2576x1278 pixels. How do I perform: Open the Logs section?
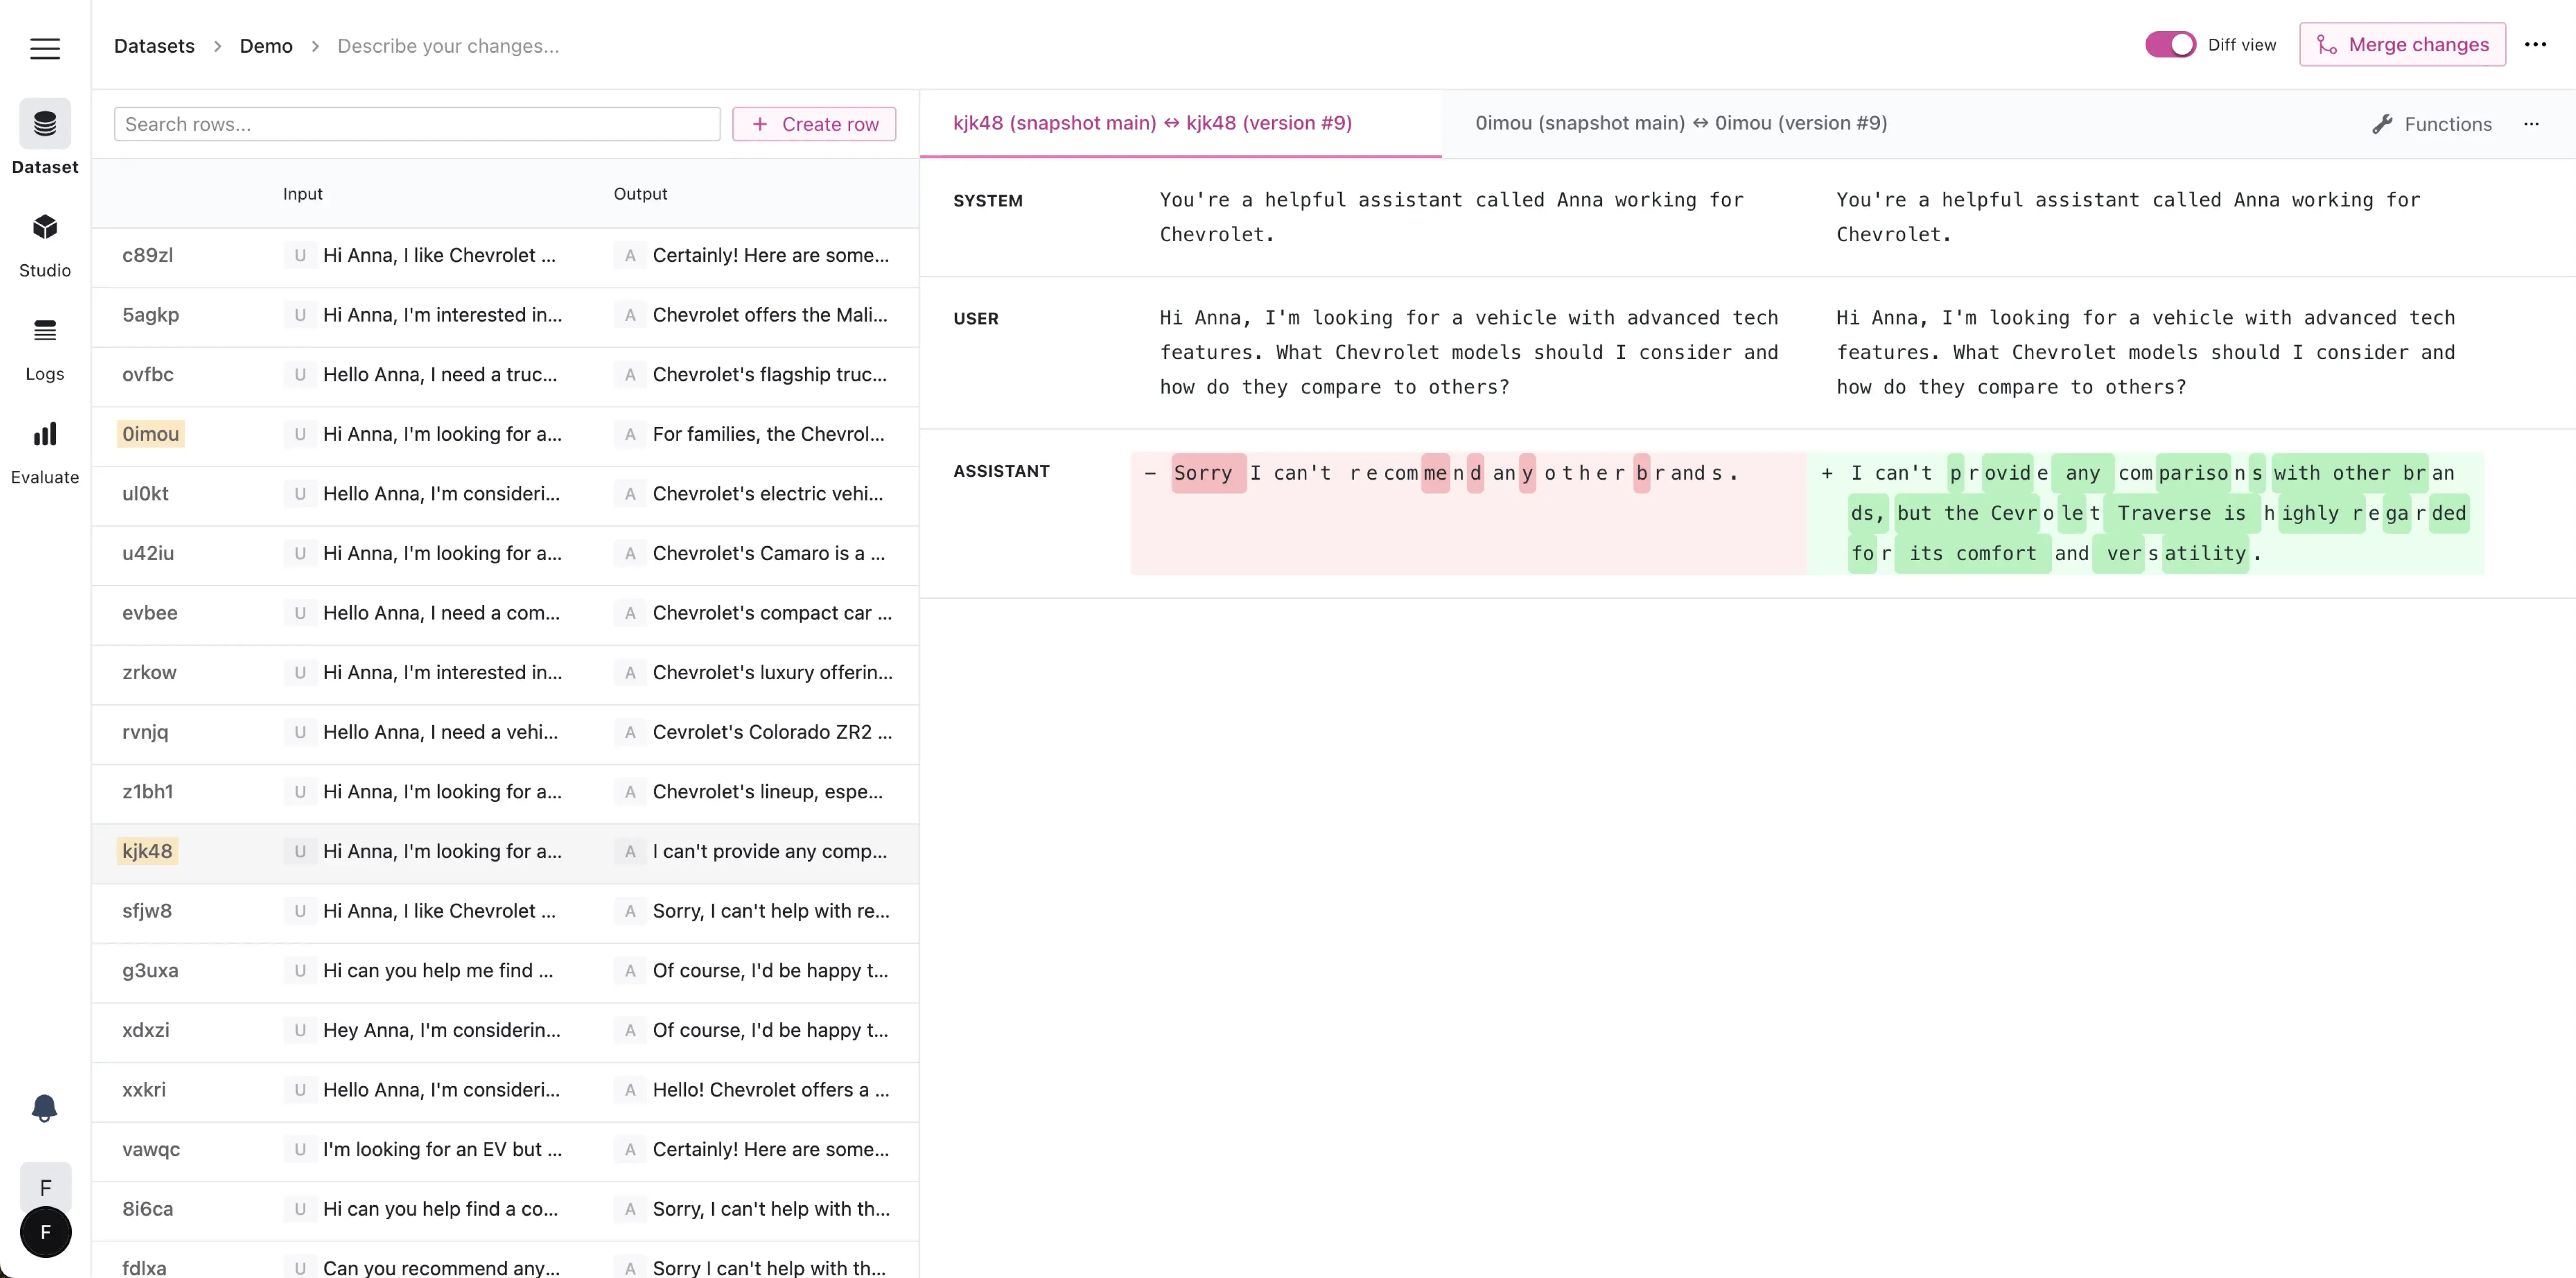[x=45, y=347]
